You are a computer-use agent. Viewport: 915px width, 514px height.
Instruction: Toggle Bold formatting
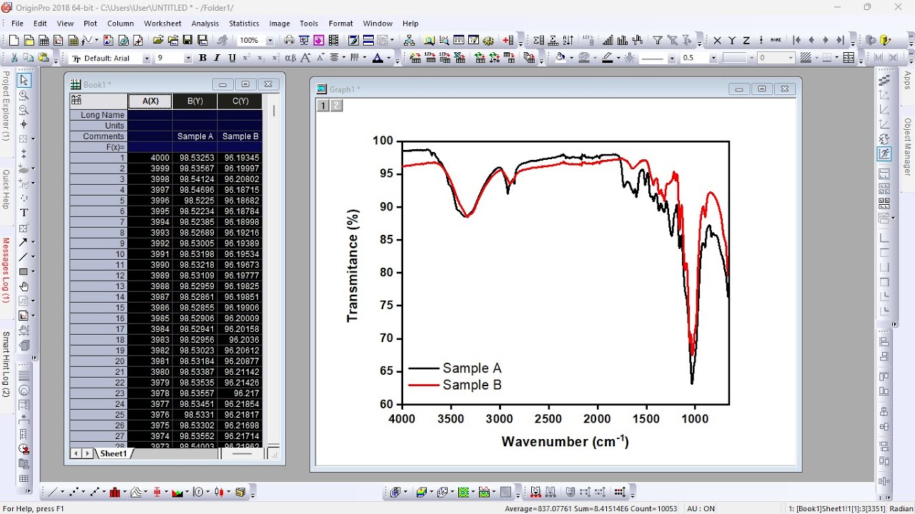pos(202,58)
